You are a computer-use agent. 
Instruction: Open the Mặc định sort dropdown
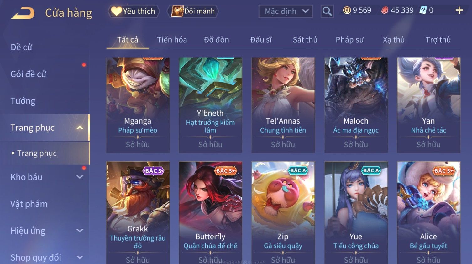286,12
